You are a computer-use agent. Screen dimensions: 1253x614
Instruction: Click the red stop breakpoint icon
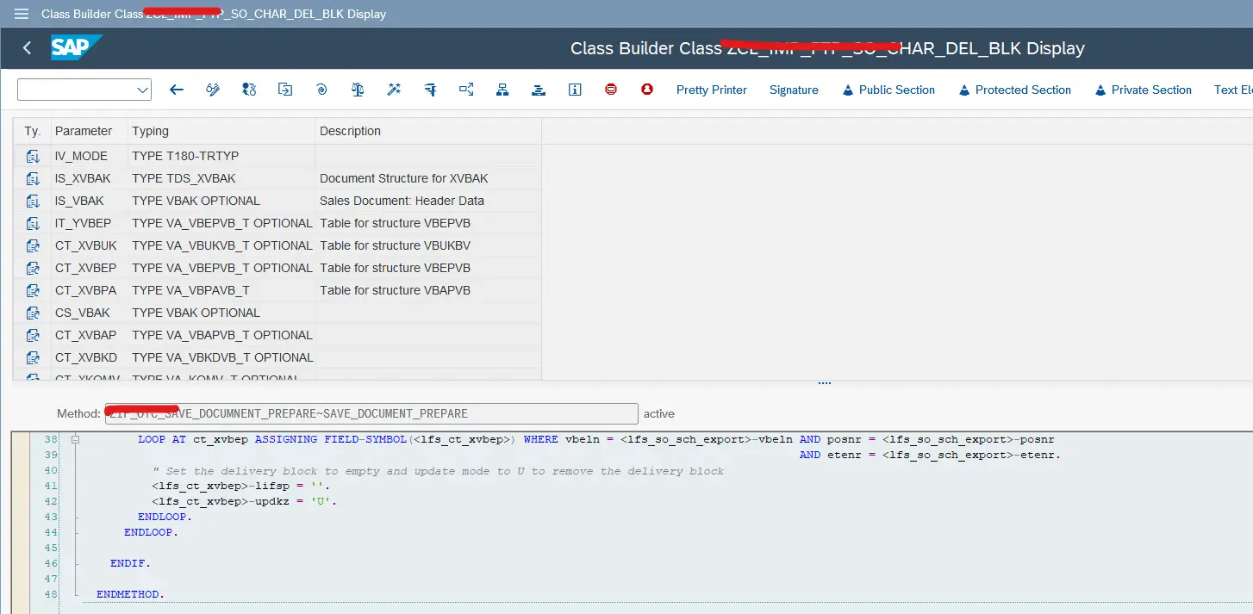pyautogui.click(x=611, y=90)
